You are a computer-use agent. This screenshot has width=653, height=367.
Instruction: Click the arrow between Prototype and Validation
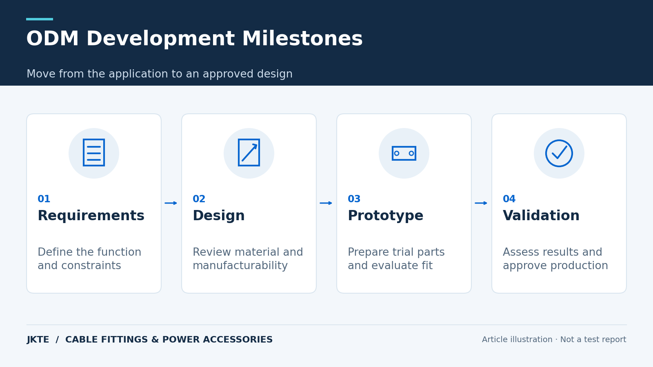tap(481, 203)
